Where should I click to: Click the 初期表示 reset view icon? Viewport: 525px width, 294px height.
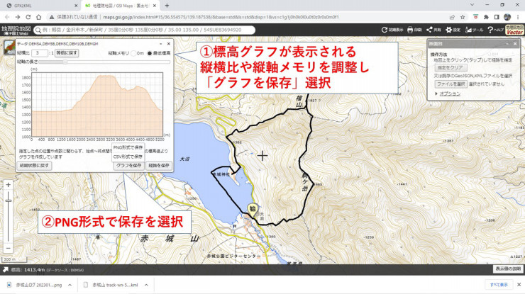point(392,30)
